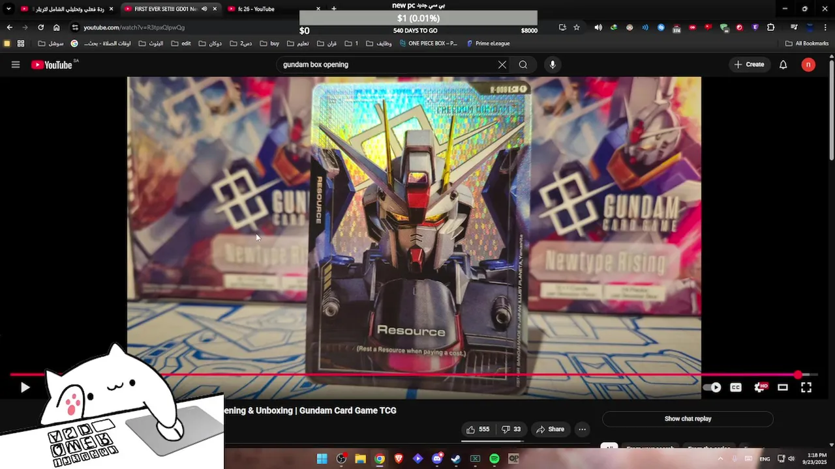Toggle the autoplay switch in player
835x469 pixels.
[712, 388]
